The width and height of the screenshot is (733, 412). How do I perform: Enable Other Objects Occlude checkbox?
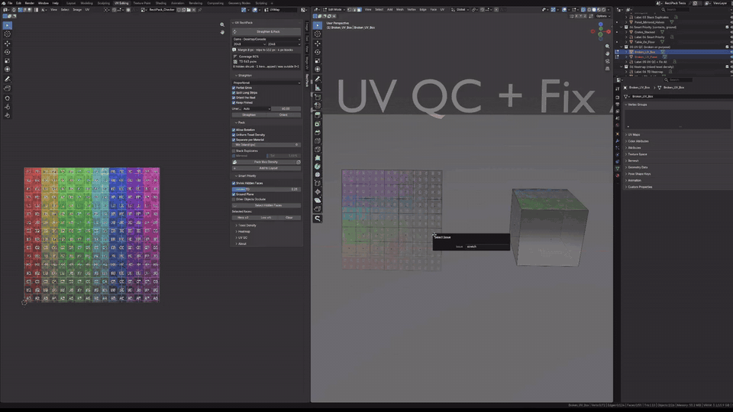234,199
